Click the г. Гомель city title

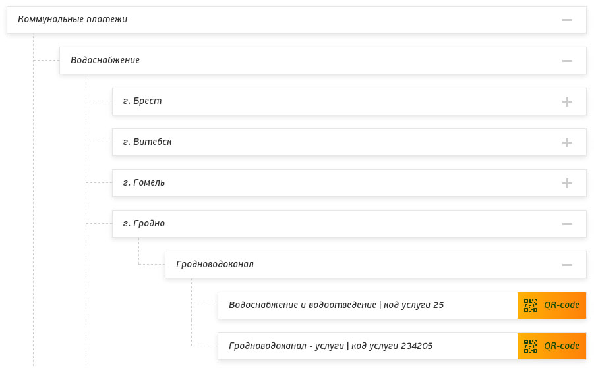(x=144, y=183)
